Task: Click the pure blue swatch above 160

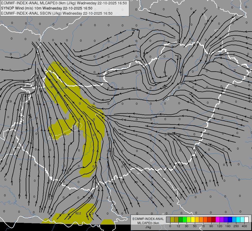Action: (230, 219)
